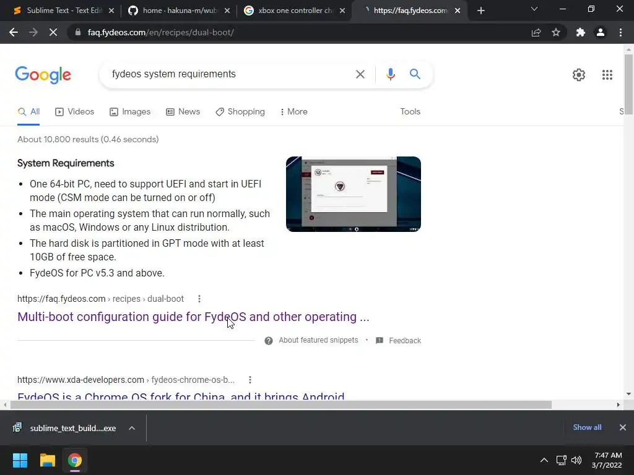This screenshot has width=634, height=475.
Task: Close the xbox one controller tab
Action: 342,11
